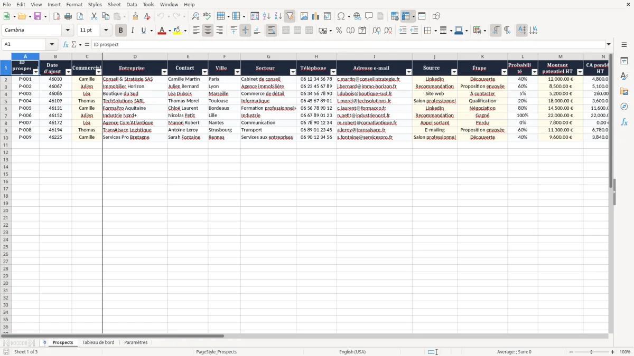Switch to the Tableau de bord sheet
This screenshot has height=356, width=634.
pyautogui.click(x=98, y=342)
